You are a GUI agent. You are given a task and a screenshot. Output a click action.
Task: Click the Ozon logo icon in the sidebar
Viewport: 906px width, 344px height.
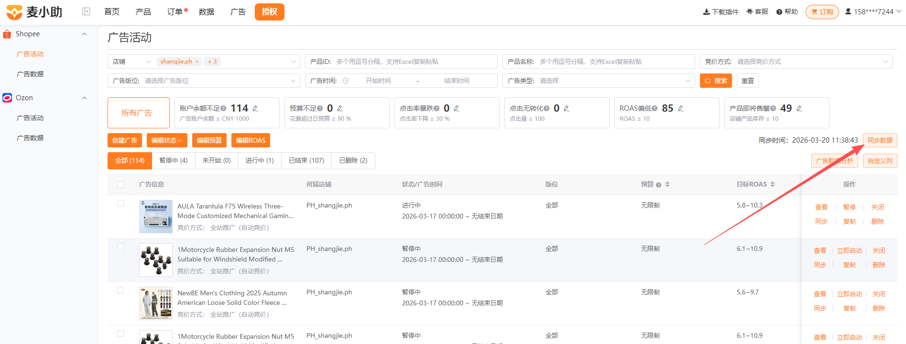click(7, 98)
